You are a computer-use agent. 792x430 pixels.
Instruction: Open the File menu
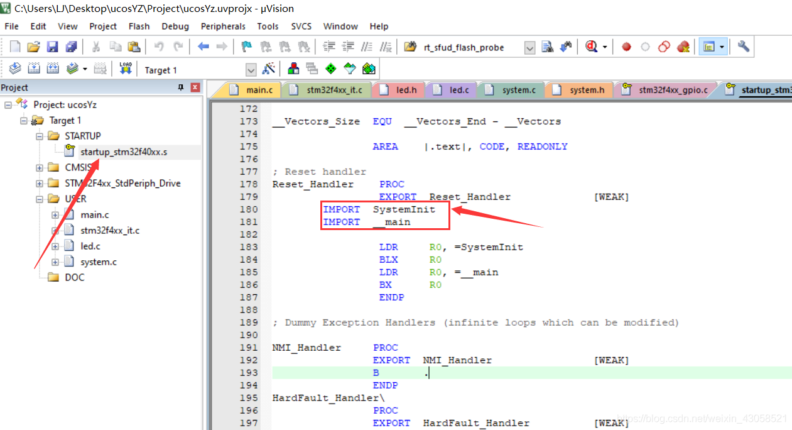point(11,26)
